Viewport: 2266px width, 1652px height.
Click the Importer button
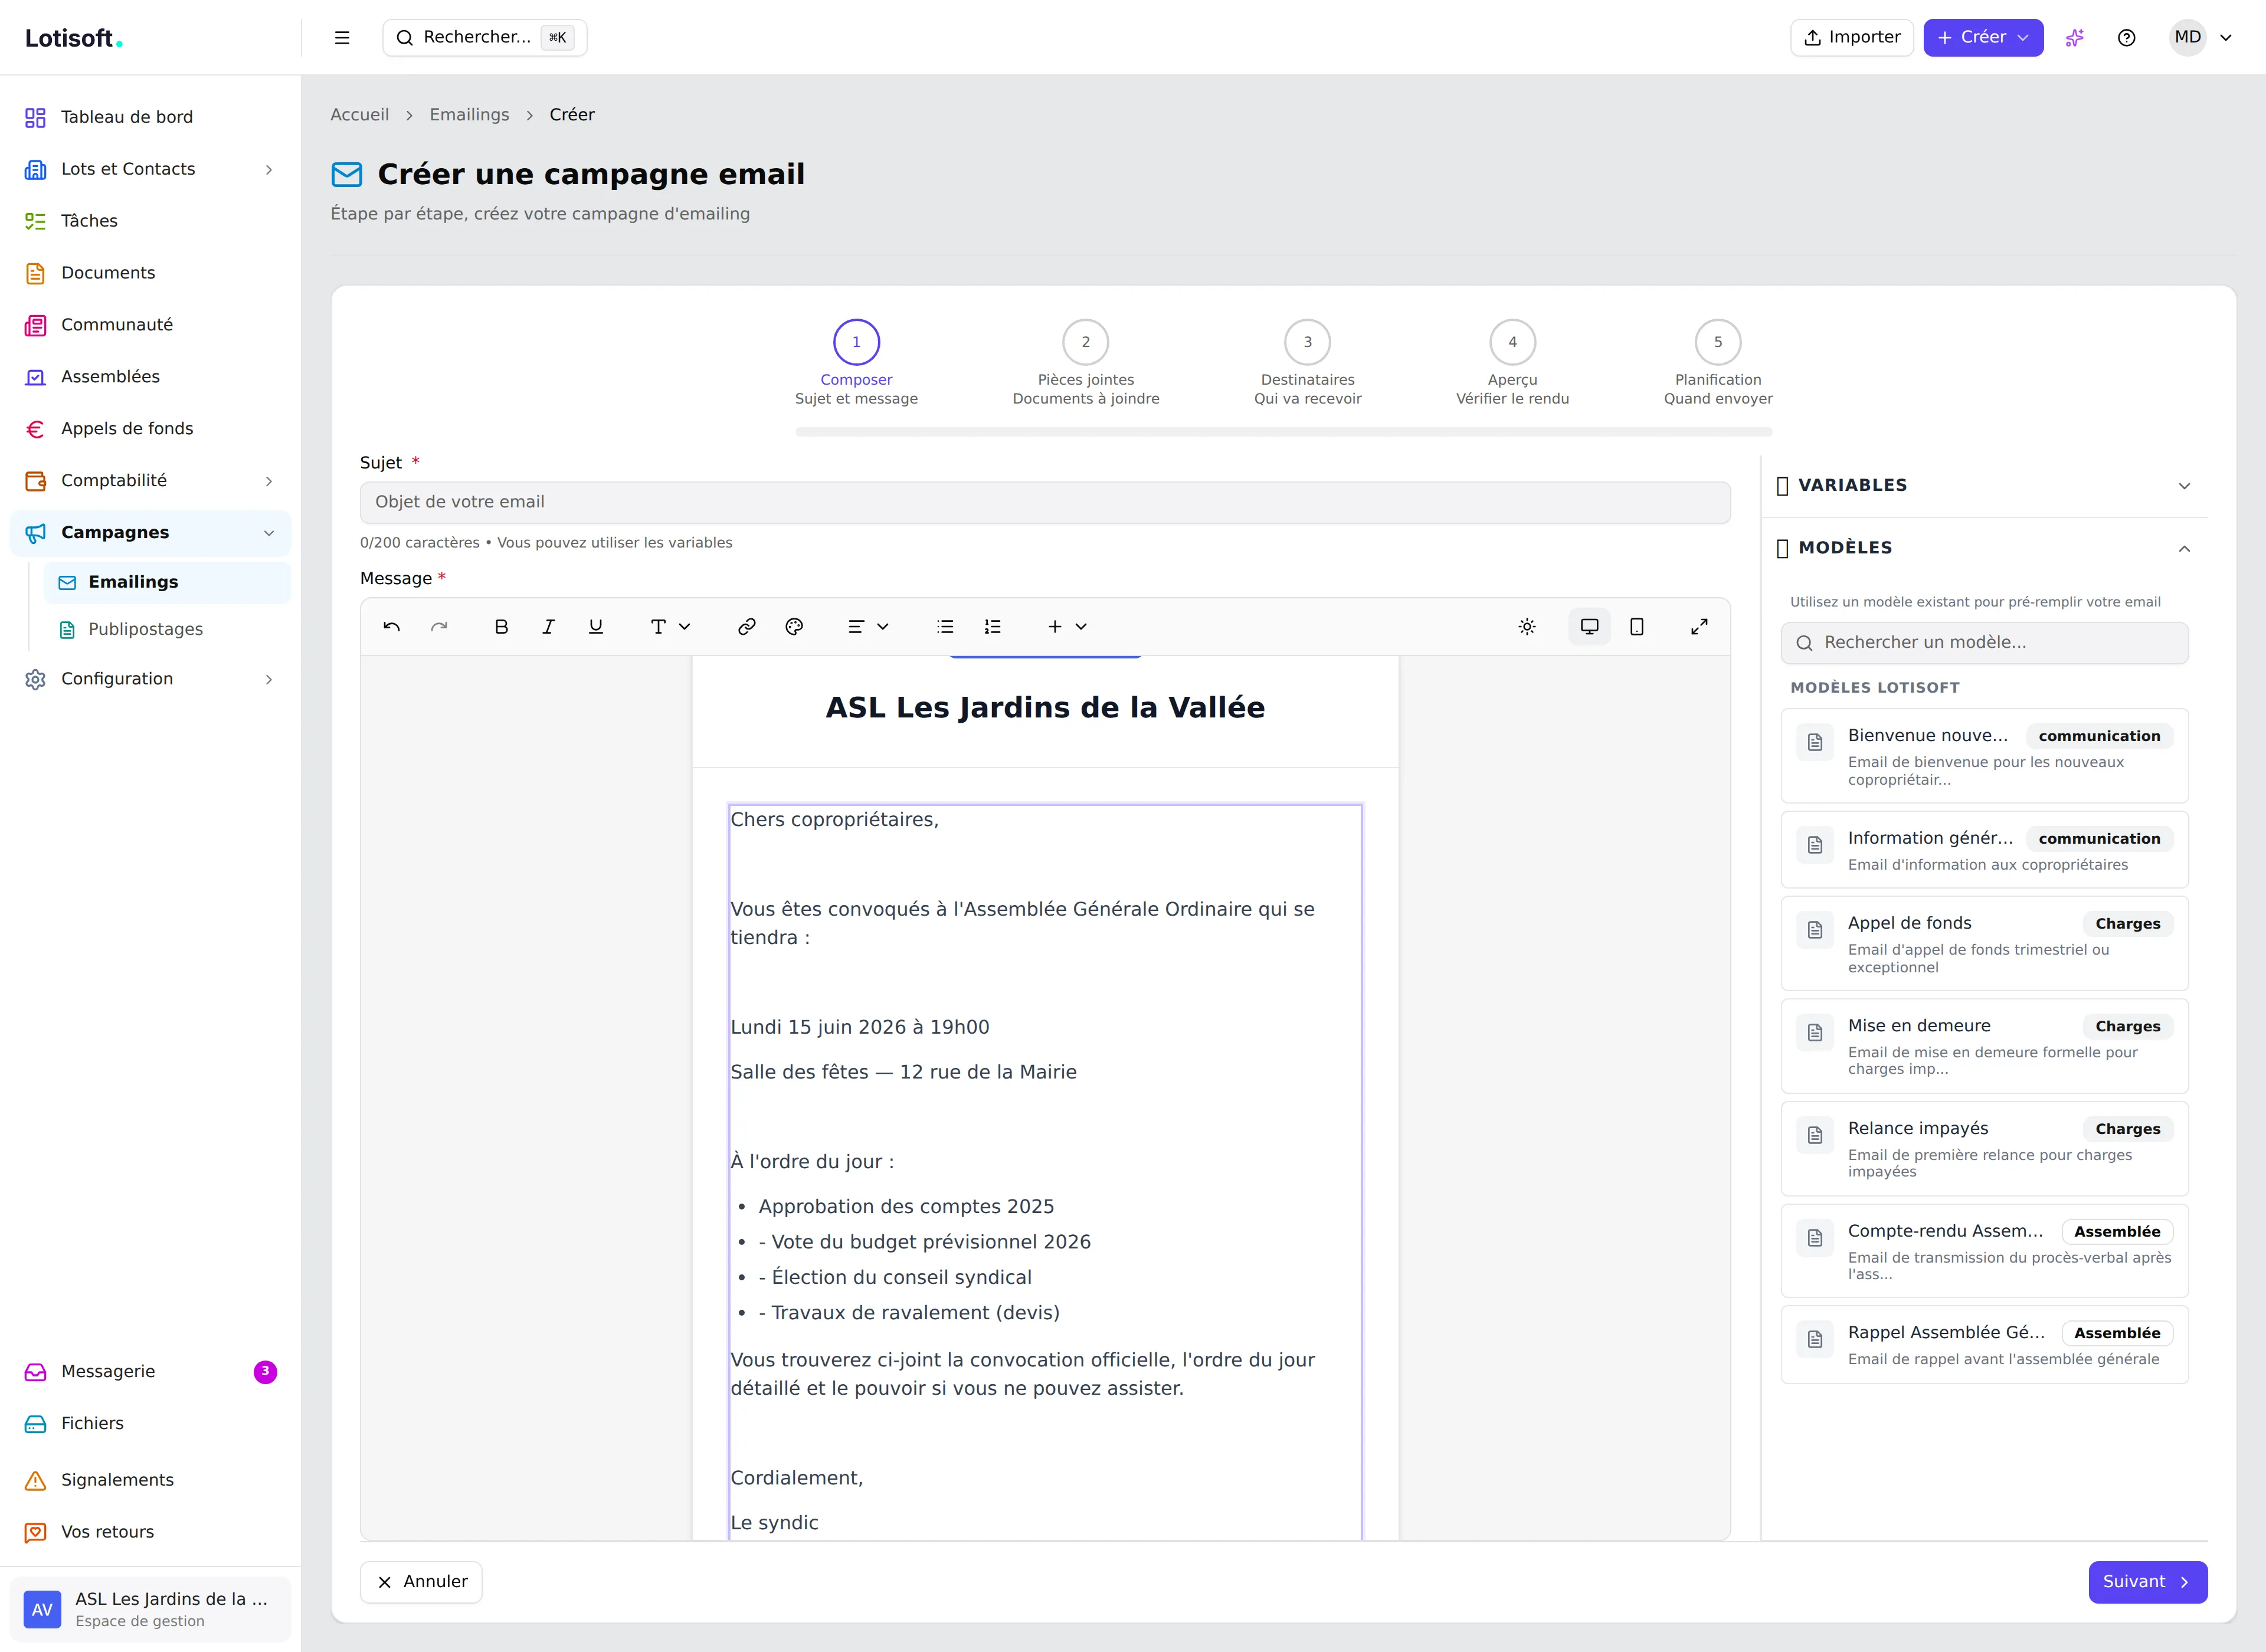[1852, 38]
